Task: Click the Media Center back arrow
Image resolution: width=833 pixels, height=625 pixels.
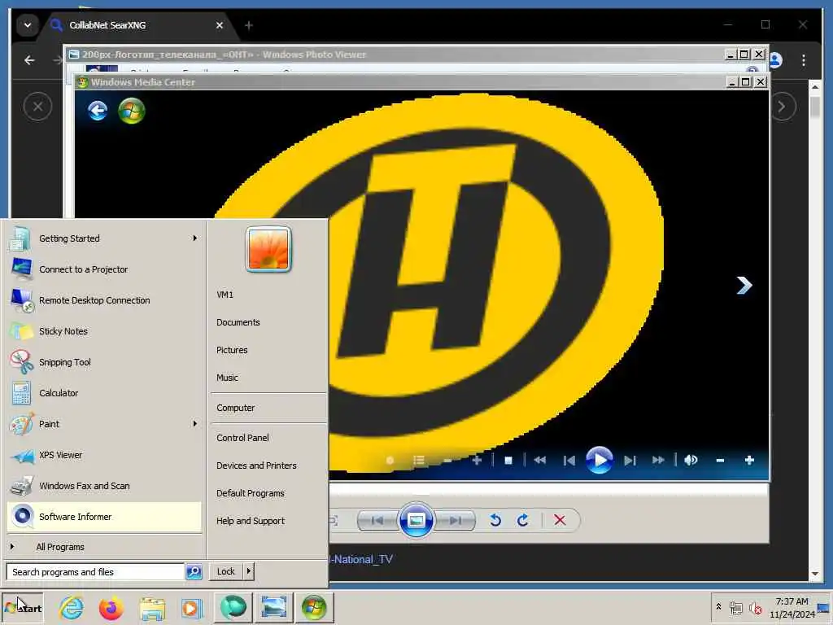Action: click(x=98, y=111)
